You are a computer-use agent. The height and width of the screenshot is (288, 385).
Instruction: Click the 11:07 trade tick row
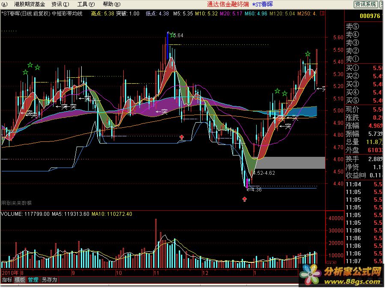pos(364,261)
